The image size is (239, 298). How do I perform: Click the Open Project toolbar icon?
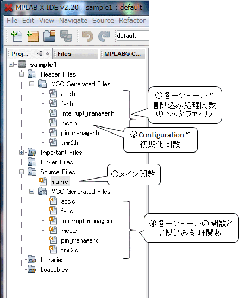pos(49,36)
